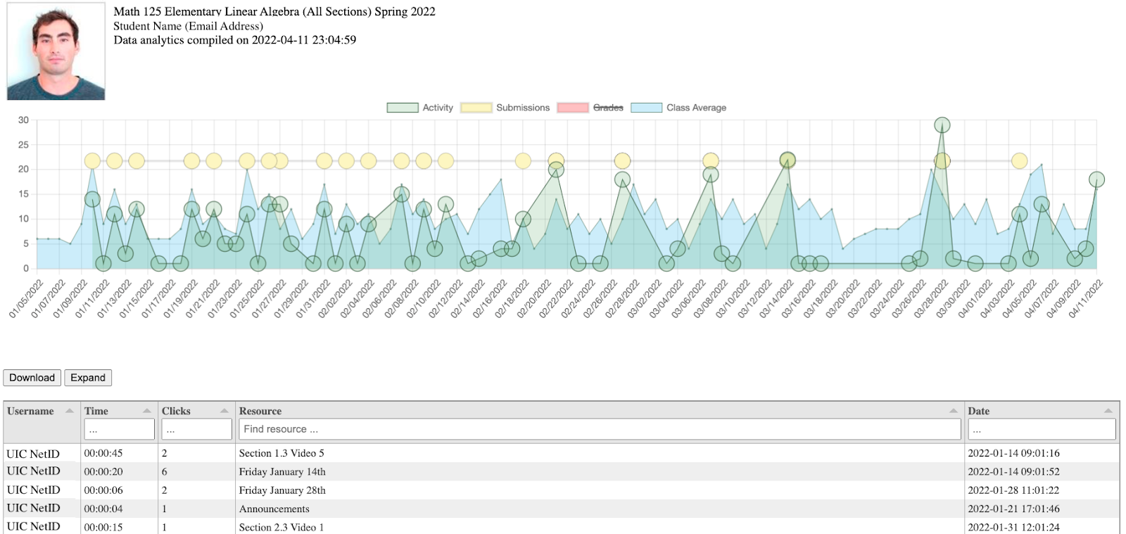Sort entries by Date arrow icon
This screenshot has width=1126, height=534.
point(1108,411)
